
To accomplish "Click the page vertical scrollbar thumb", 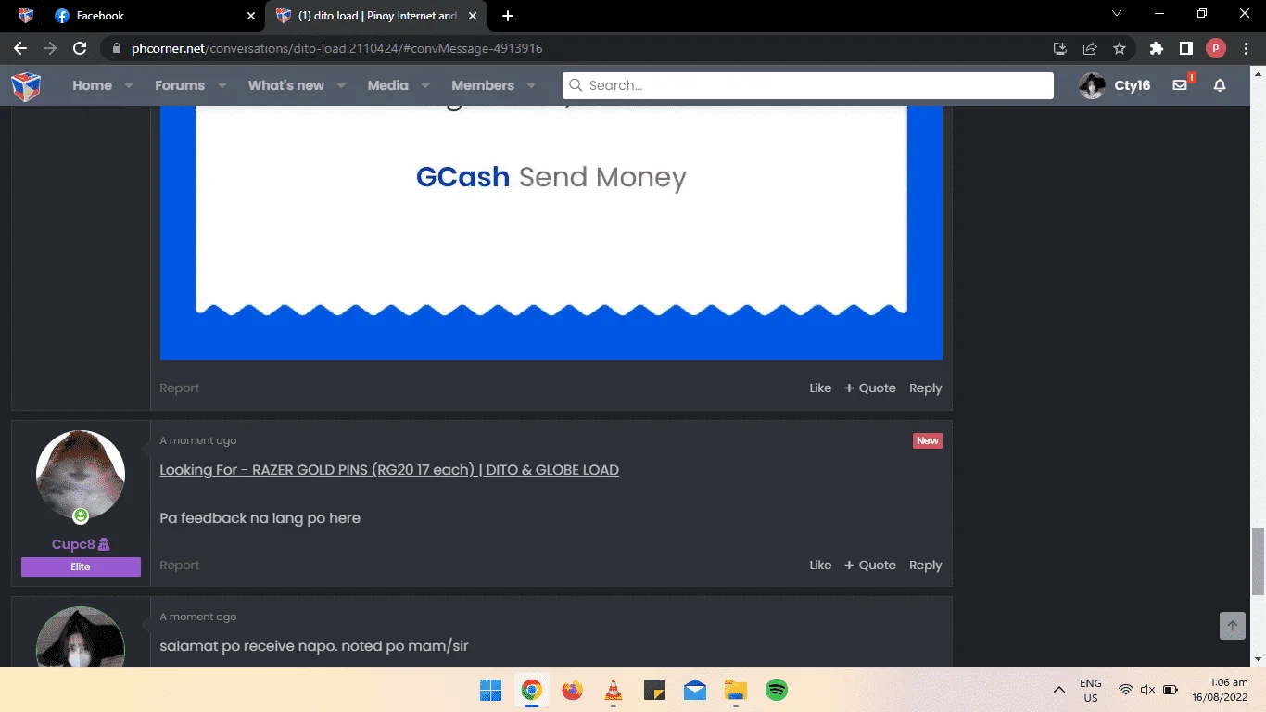I will 1258,561.
